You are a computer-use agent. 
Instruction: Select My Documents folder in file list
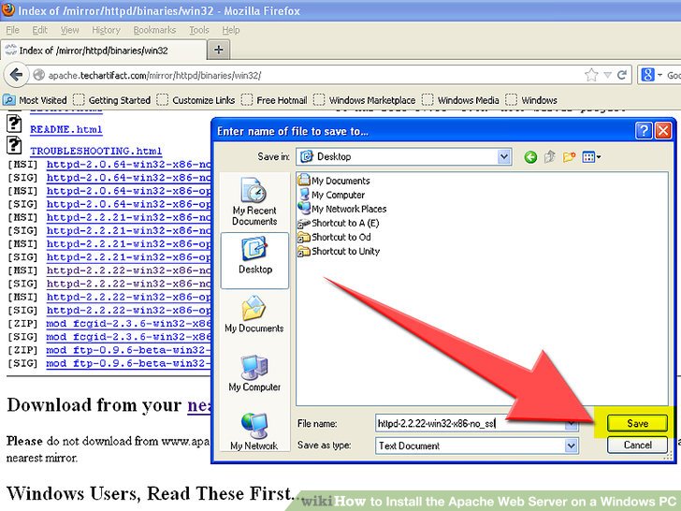coord(334,181)
